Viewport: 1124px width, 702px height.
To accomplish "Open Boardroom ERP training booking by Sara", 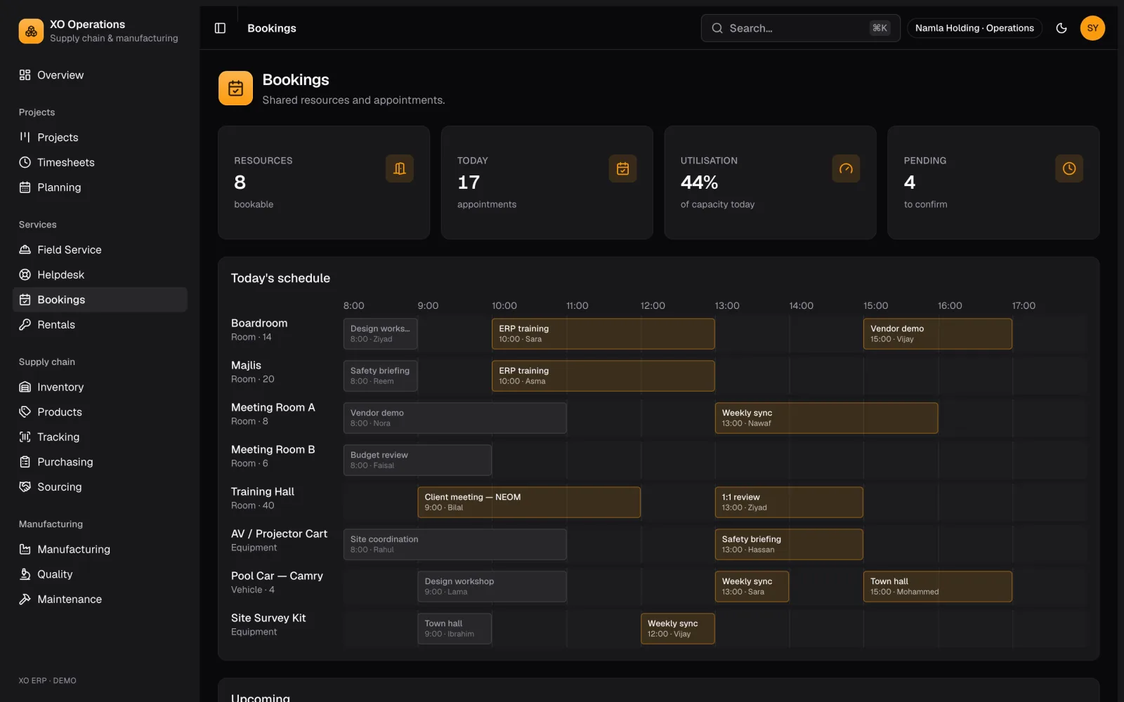I will click(x=603, y=333).
